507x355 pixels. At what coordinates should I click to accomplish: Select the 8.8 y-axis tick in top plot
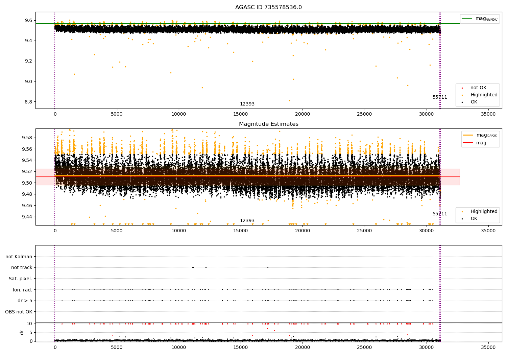[x=29, y=102]
